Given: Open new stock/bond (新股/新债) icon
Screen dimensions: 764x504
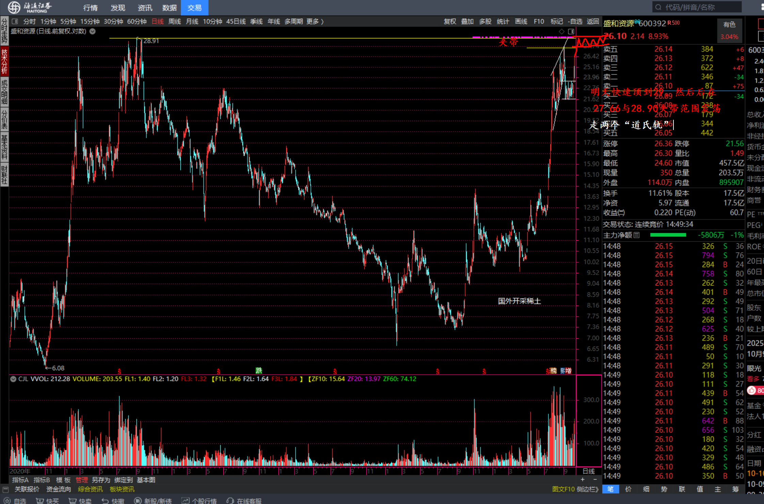Looking at the screenshot, I should 138,501.
